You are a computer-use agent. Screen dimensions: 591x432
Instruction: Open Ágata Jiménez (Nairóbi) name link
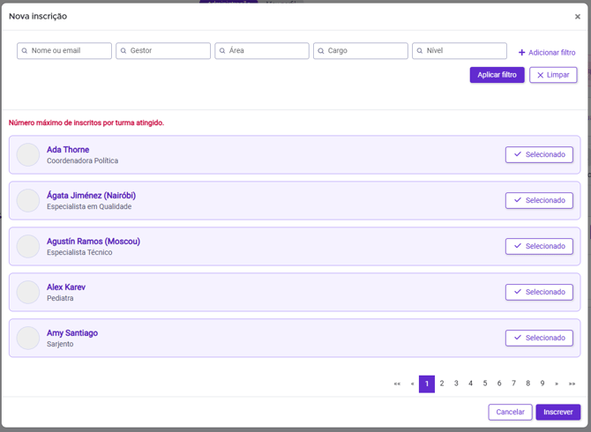(91, 196)
